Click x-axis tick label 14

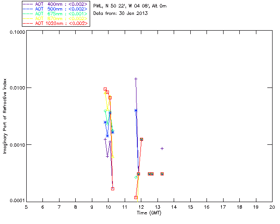(174, 207)
